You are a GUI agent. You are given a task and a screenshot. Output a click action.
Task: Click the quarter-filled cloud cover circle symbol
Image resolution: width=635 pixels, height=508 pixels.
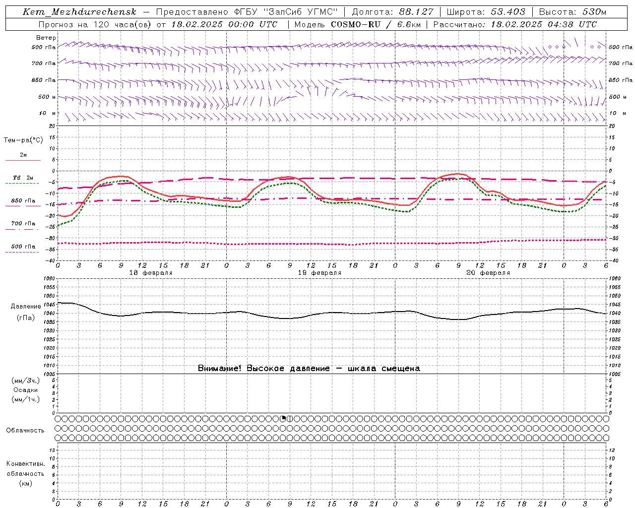pos(283,419)
